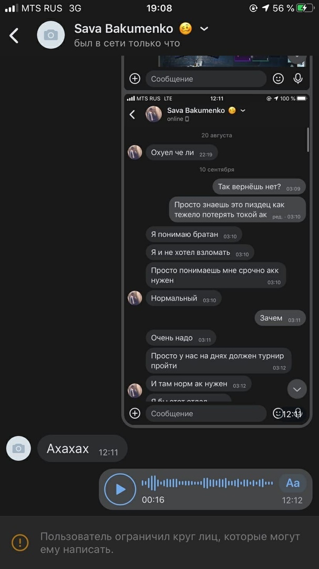Tap the battery indicator in the status bar

[305, 8]
